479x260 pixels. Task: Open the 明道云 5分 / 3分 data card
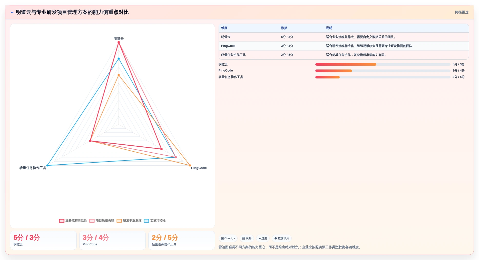click(43, 240)
